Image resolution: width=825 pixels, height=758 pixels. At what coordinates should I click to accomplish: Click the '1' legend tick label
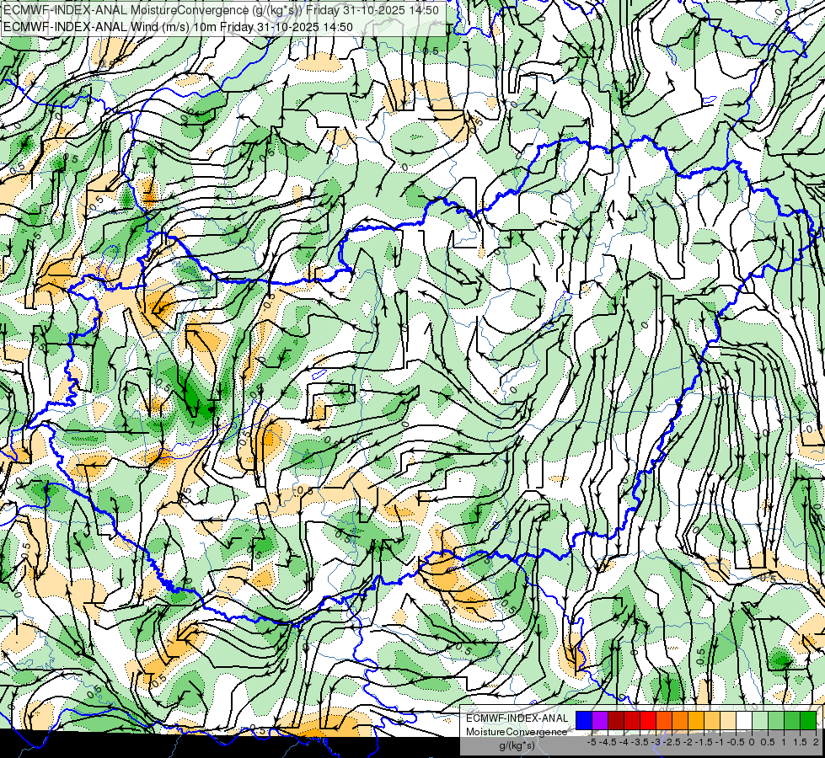[784, 742]
